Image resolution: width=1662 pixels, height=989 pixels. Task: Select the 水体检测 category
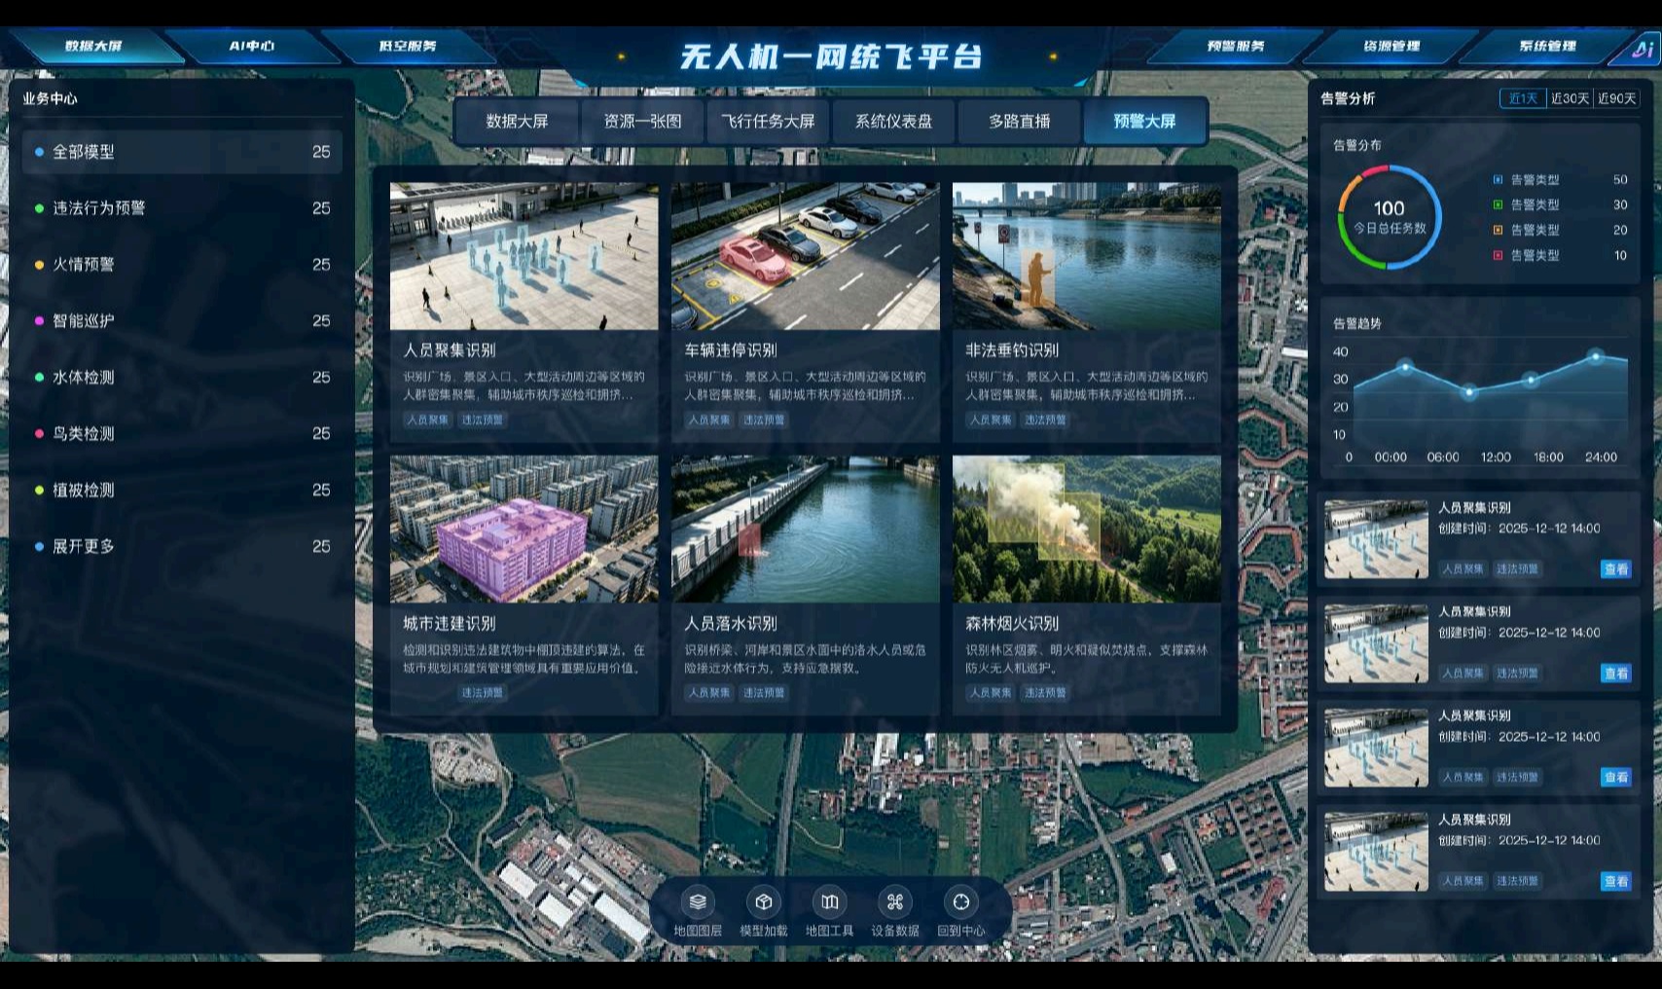pos(182,377)
